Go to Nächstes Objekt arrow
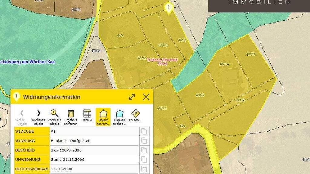 point(38,114)
